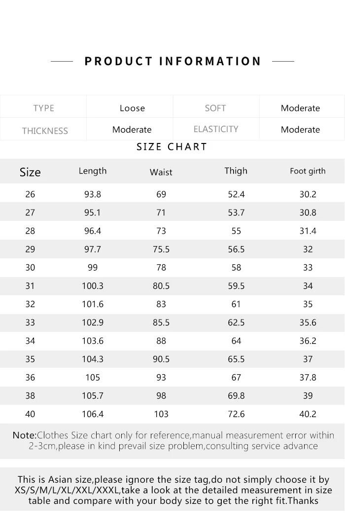The width and height of the screenshot is (345, 532).
Task: Click the Foot girth column header
Action: pyautogui.click(x=308, y=171)
